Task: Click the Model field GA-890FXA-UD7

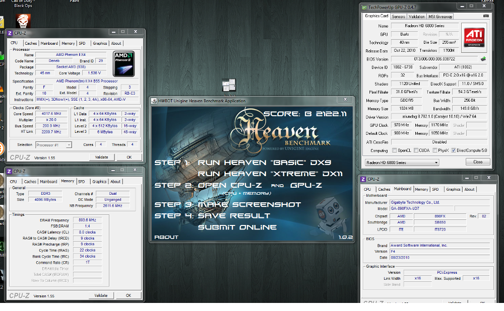Action: pyautogui.click(x=422, y=209)
